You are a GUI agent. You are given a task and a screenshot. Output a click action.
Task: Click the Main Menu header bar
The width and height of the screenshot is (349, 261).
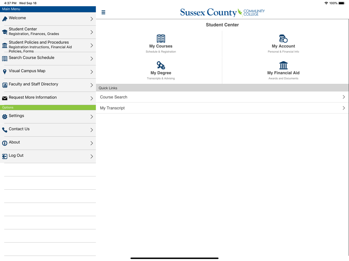pos(48,9)
